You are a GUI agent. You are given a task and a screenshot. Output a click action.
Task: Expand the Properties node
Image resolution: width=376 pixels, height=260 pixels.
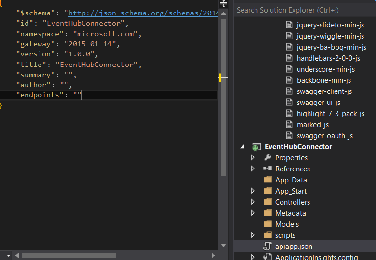[253, 158]
